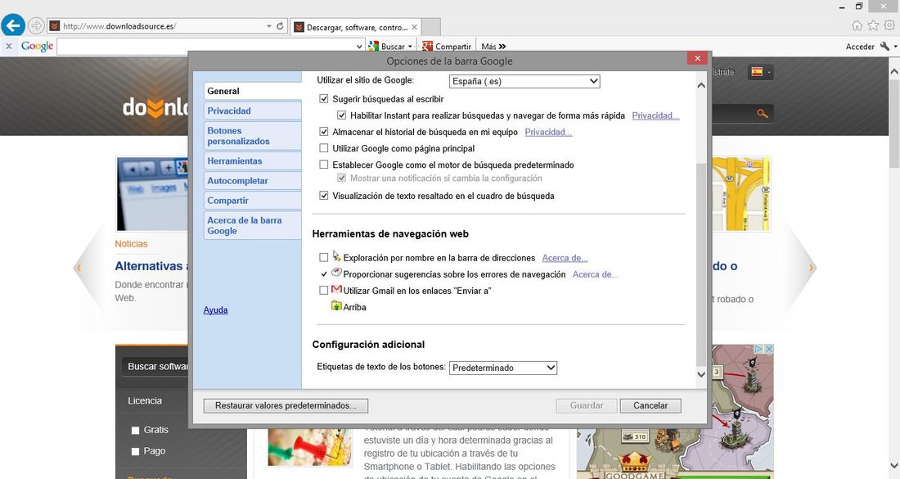This screenshot has height=479, width=900.
Task: Open the browser Home icon
Action: click(x=857, y=25)
